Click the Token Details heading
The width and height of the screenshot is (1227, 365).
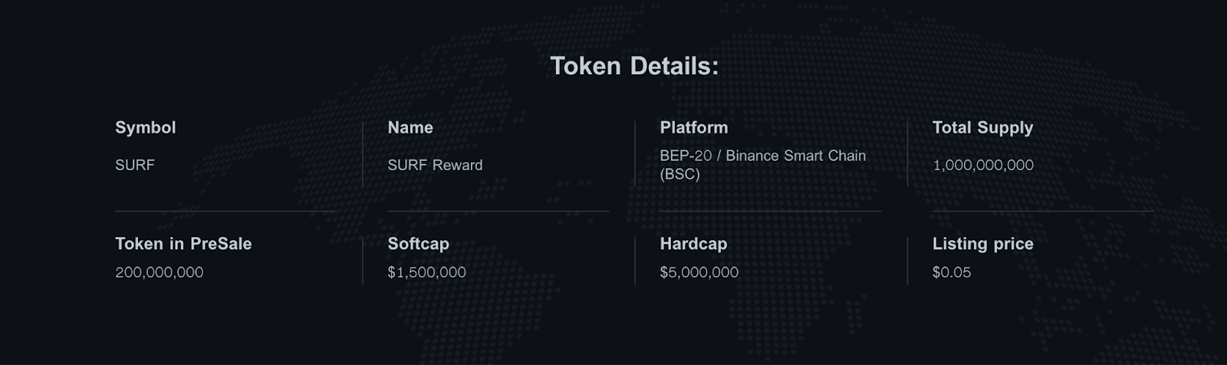pyautogui.click(x=634, y=66)
